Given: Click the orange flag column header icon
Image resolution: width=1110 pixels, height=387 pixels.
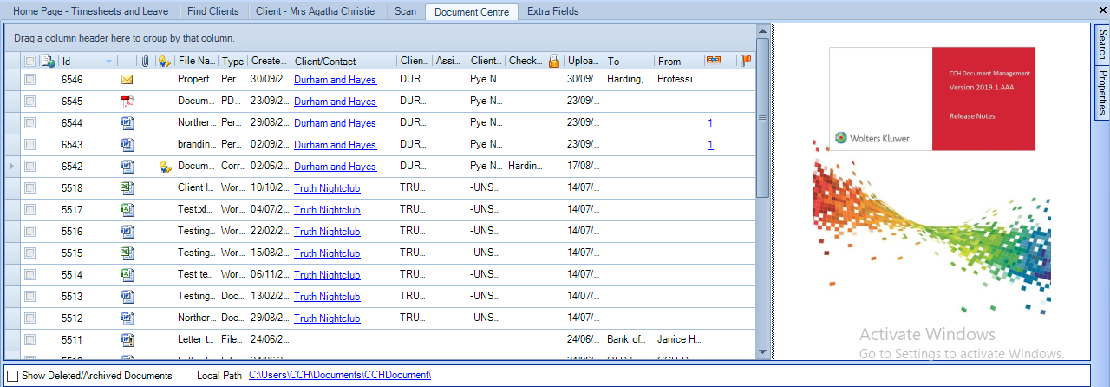Looking at the screenshot, I should pos(745,61).
